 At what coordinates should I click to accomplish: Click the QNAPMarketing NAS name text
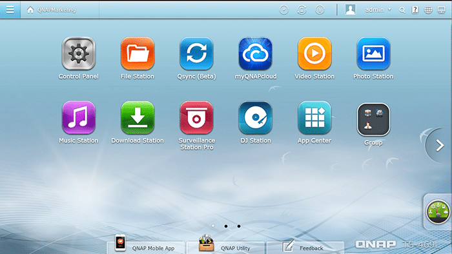56,10
